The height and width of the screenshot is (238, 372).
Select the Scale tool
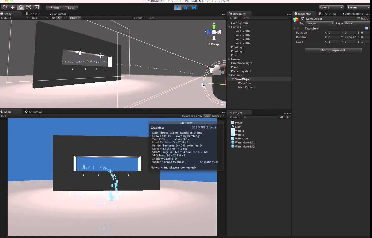pyautogui.click(x=29, y=7)
